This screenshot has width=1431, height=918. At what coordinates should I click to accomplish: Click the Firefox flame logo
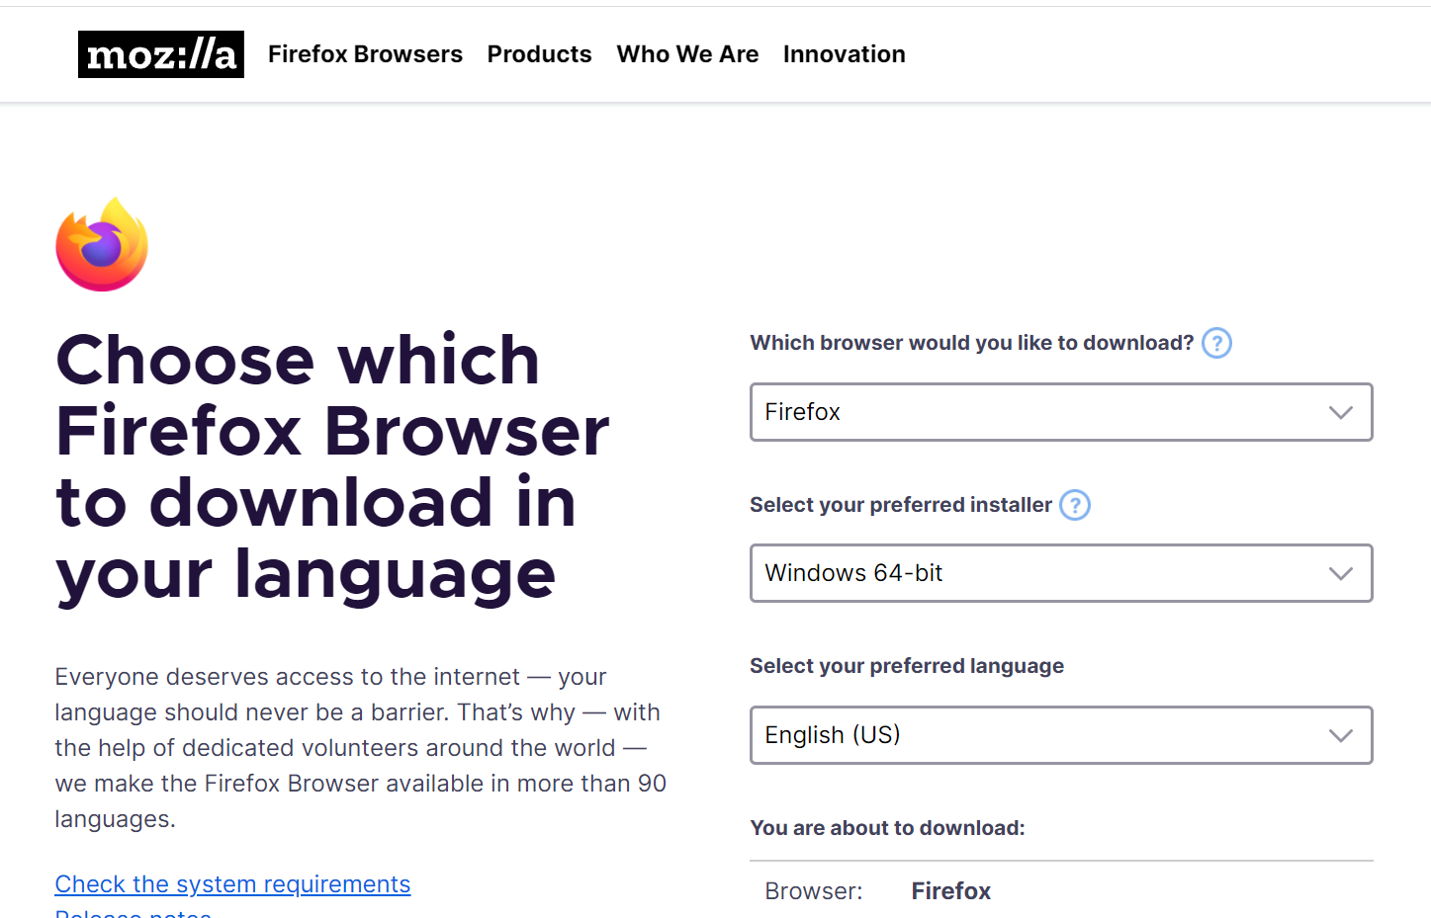(x=102, y=244)
